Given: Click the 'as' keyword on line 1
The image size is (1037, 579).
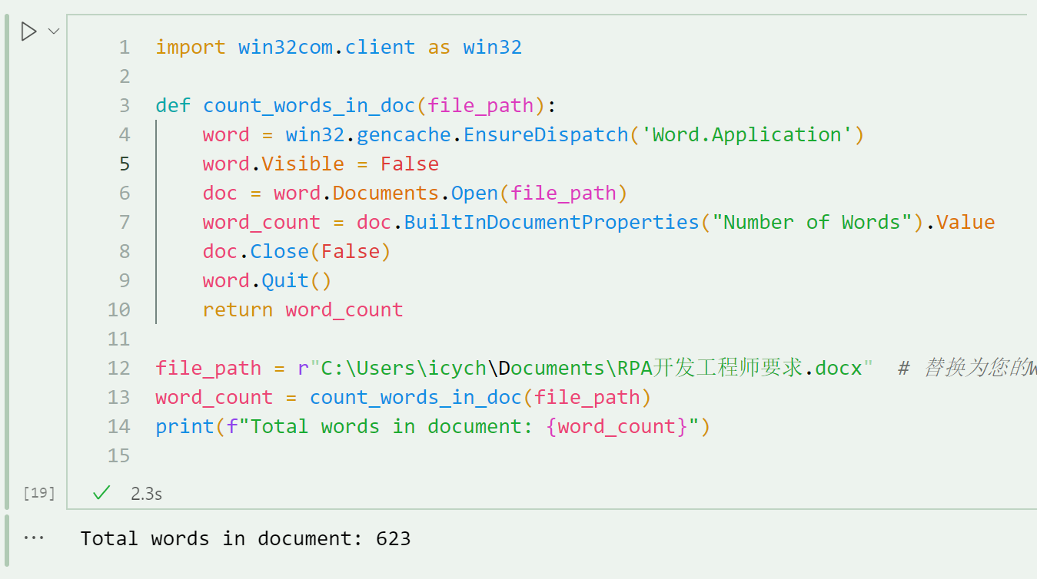Looking at the screenshot, I should coord(439,48).
